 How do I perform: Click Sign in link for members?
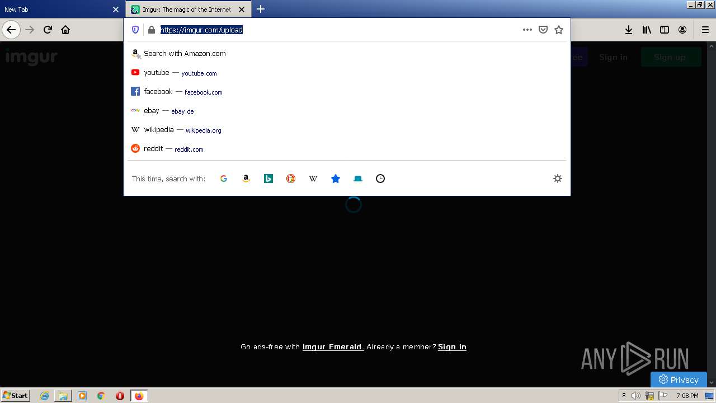452,347
